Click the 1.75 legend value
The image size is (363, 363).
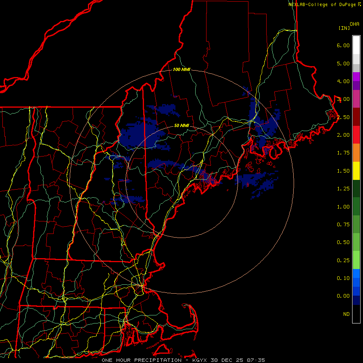(x=343, y=153)
